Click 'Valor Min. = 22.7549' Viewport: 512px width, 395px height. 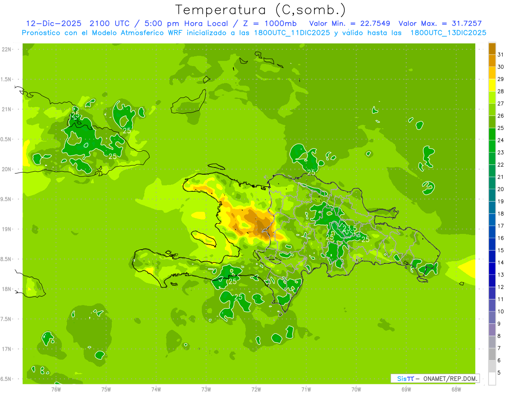pos(349,23)
